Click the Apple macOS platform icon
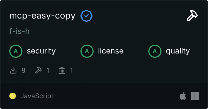Screen dimensions: 208x109 tap(183, 96)
